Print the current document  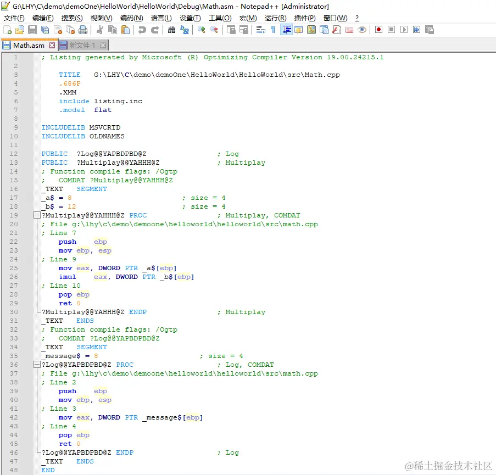(x=83, y=30)
